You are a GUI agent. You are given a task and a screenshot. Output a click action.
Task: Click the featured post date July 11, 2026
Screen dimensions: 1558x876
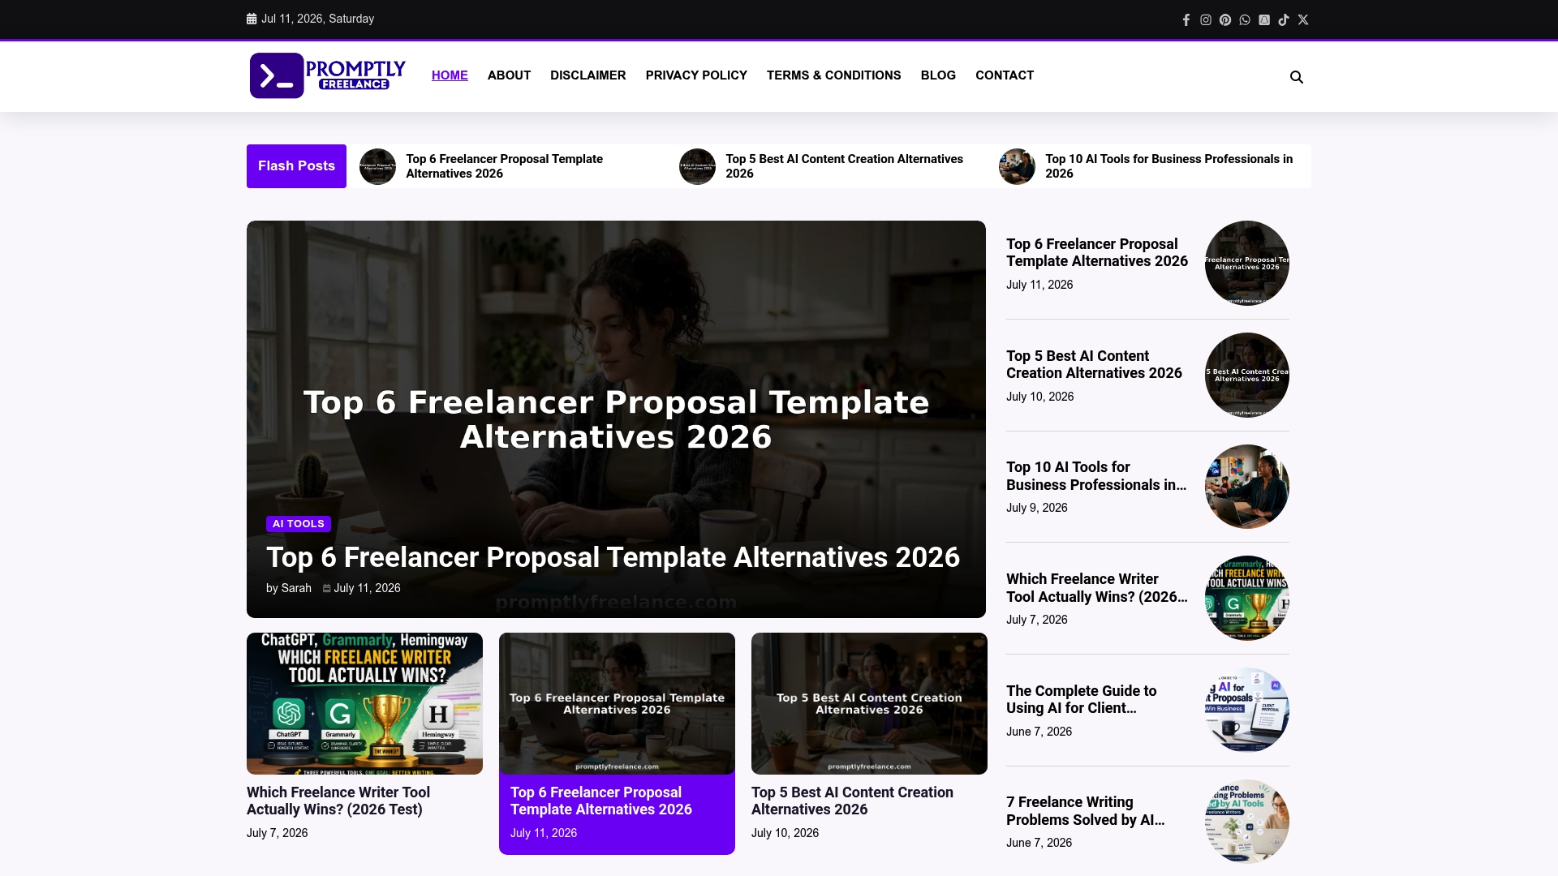[367, 588]
